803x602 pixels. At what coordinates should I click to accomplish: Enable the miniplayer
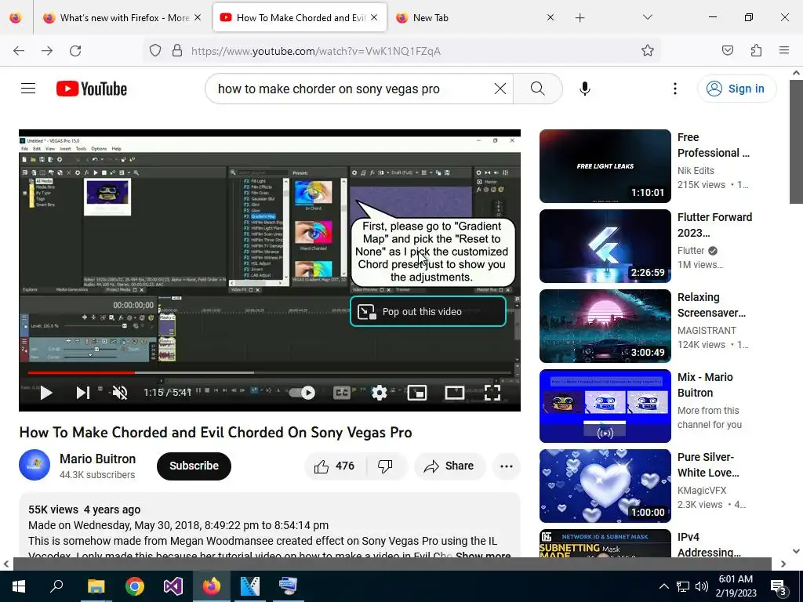click(x=417, y=393)
